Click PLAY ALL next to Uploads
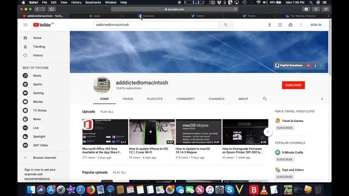 [107, 112]
